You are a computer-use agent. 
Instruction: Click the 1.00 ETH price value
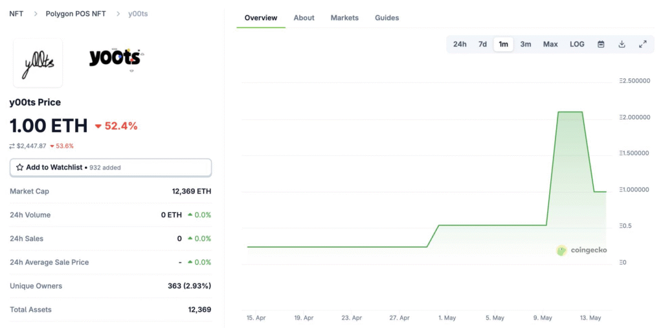(x=49, y=126)
